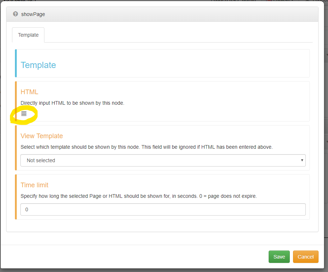Click the orange "HTML" section heading
The height and width of the screenshot is (272, 328).
tap(29, 92)
